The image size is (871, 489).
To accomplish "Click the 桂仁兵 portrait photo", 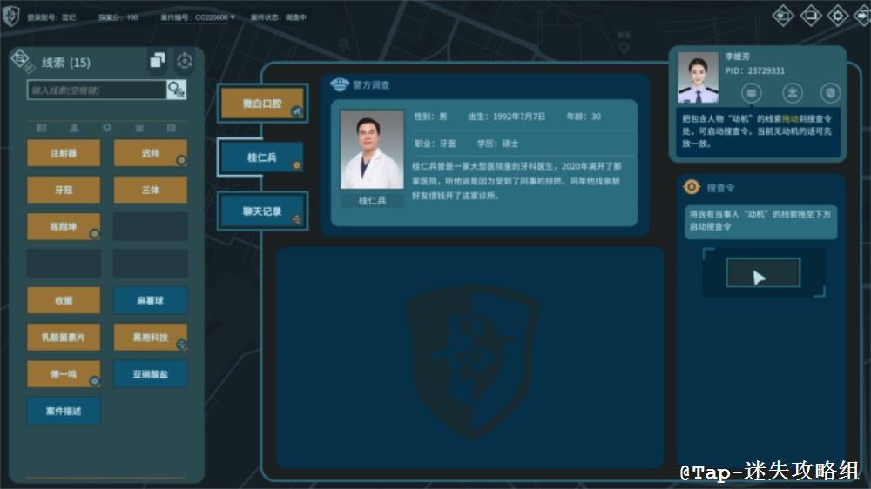I will (x=372, y=150).
